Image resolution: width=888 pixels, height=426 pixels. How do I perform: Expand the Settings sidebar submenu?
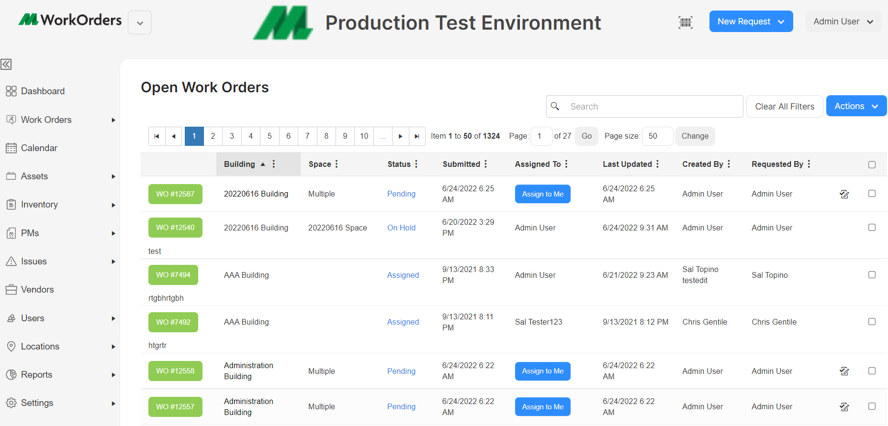click(113, 404)
